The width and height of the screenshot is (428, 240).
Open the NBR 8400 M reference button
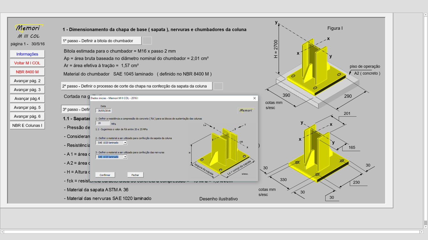(x=27, y=72)
